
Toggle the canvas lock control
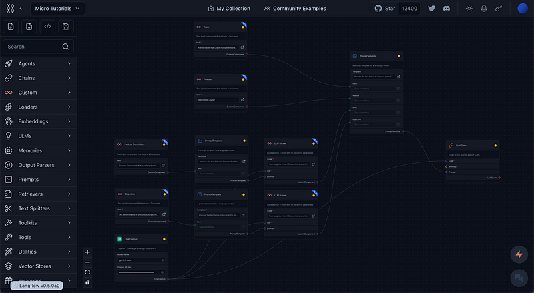coord(87,282)
